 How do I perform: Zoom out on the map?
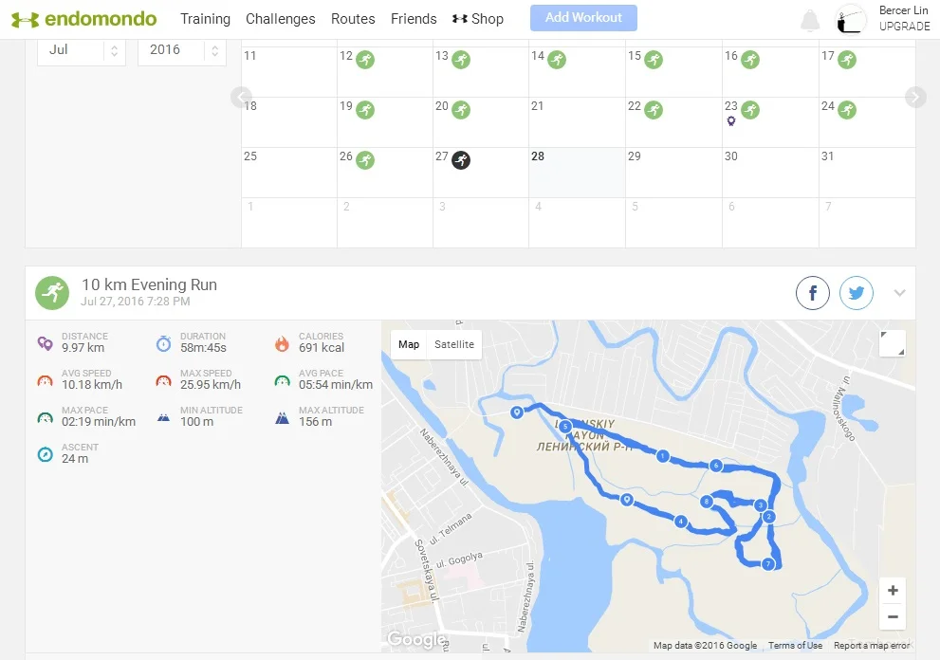click(x=893, y=616)
